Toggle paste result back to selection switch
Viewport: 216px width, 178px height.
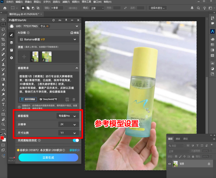click(x=76, y=140)
